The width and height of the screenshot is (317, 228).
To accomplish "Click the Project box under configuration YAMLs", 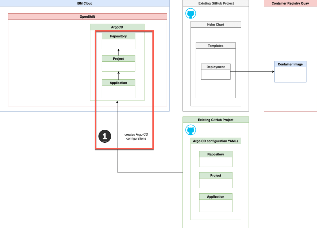I will (215, 180).
